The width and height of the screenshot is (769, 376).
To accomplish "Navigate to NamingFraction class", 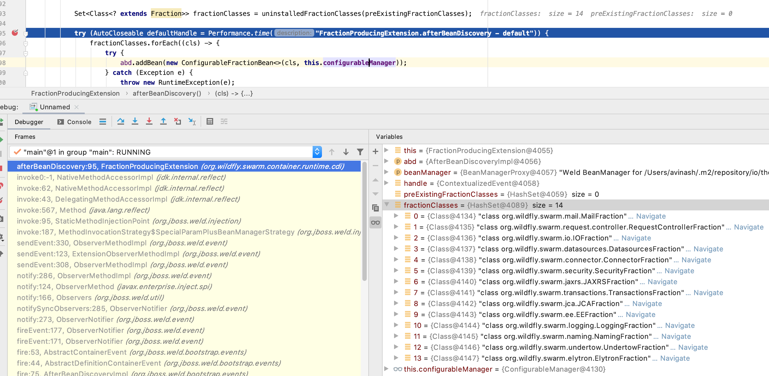I will point(676,336).
